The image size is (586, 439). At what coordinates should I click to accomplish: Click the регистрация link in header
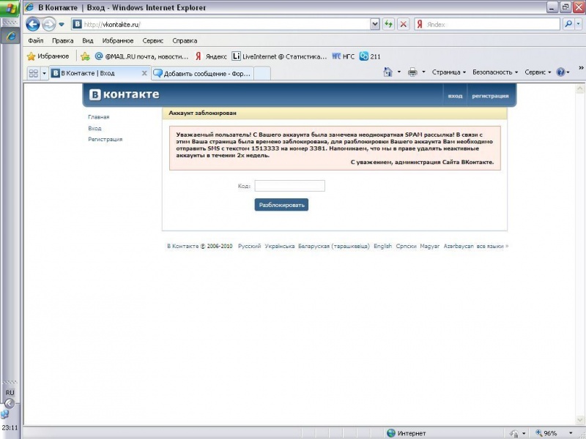pyautogui.click(x=490, y=96)
